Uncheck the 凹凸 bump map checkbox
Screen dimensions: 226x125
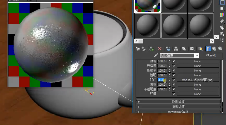(x=173, y=80)
